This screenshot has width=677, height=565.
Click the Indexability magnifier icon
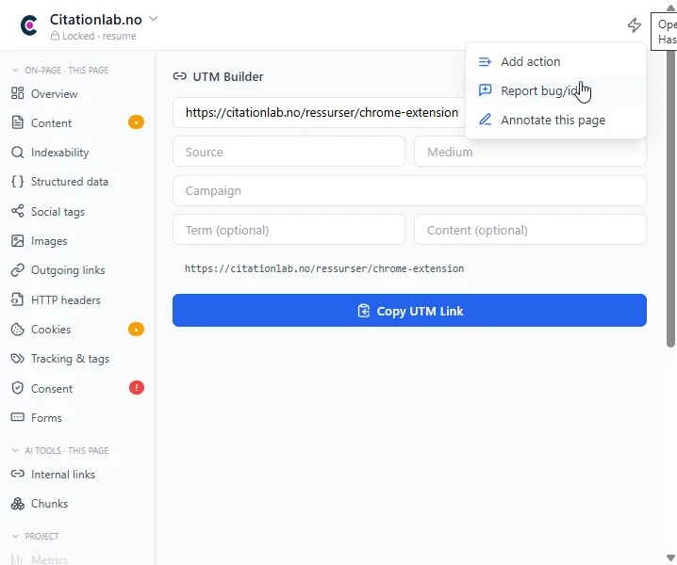[x=17, y=153]
